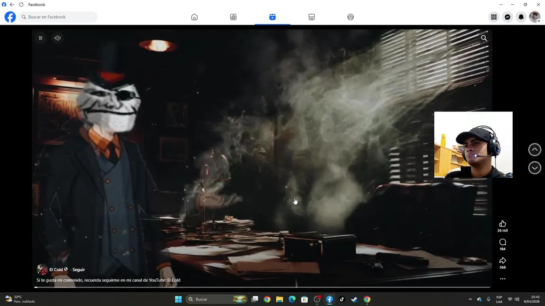Screen dimensions: 545x306
Task: Click the taskbar Buscar search box
Action: tap(217, 299)
